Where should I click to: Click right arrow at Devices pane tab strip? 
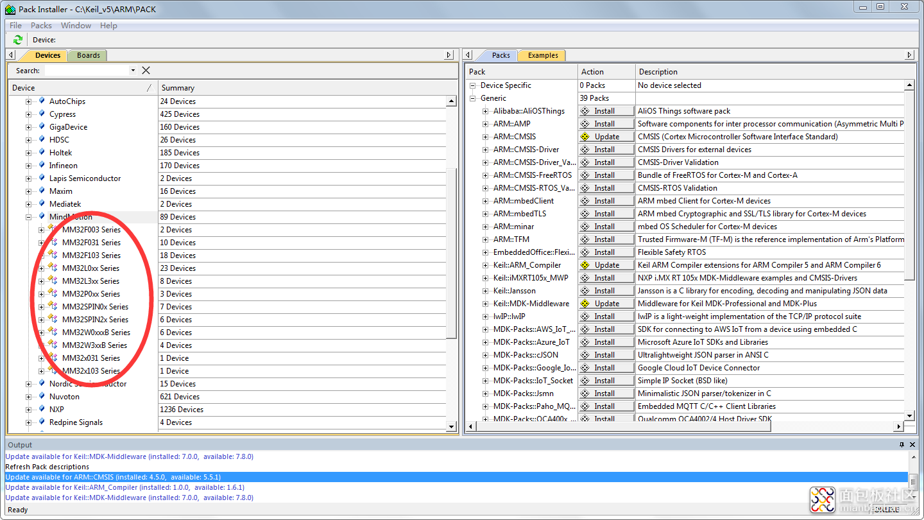(x=450, y=55)
